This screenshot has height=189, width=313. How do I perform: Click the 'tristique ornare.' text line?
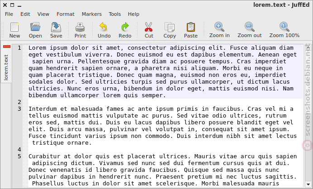pyautogui.click(x=62, y=143)
